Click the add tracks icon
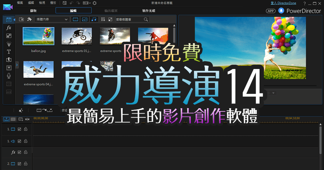The width and height of the screenshot is (324, 170). click(x=21, y=119)
